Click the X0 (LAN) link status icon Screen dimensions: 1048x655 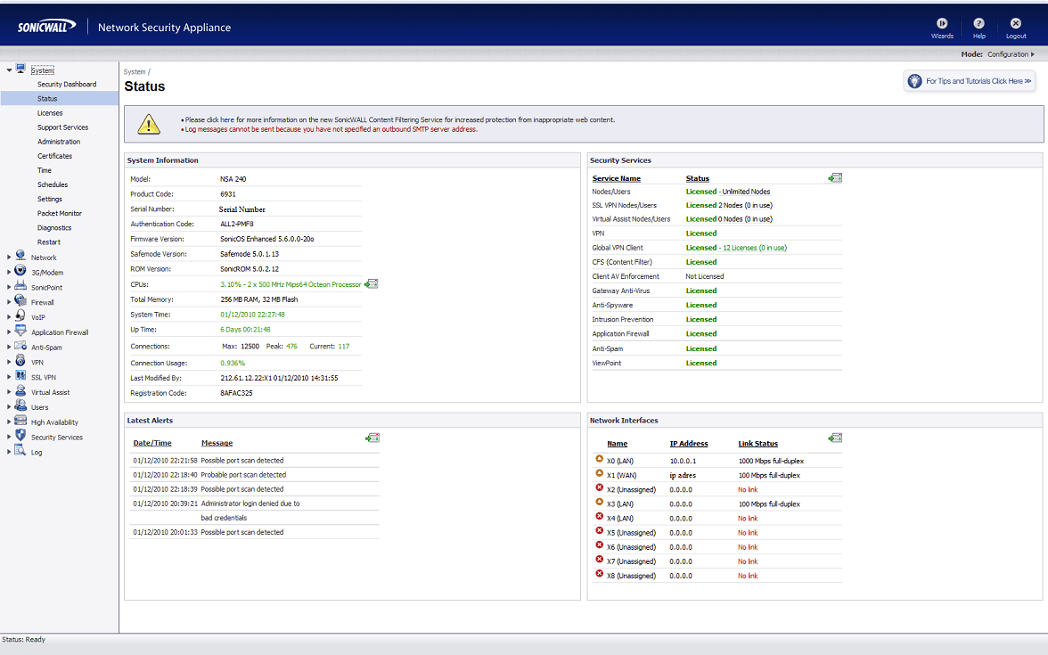[x=600, y=459]
